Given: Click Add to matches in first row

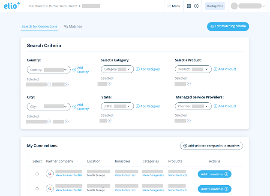Looking at the screenshot, I should (215, 174).
